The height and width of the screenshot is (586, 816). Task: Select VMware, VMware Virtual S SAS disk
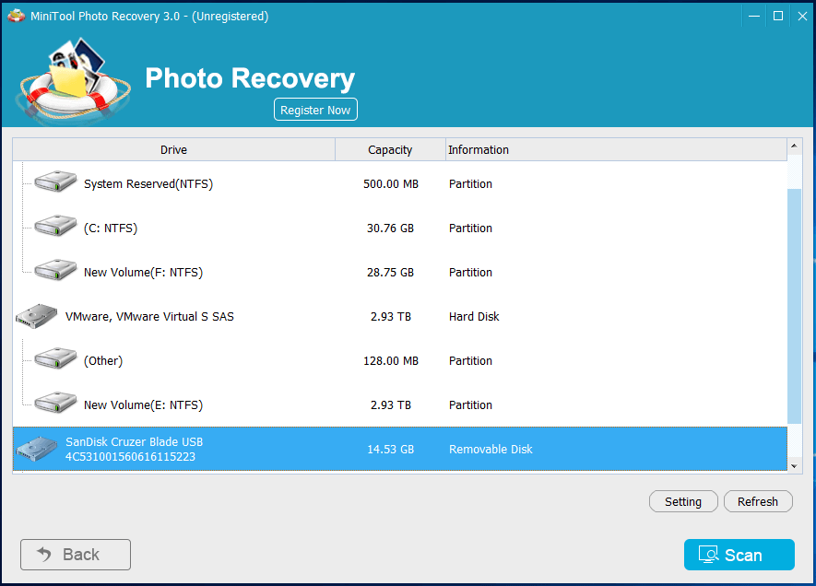[x=399, y=317]
